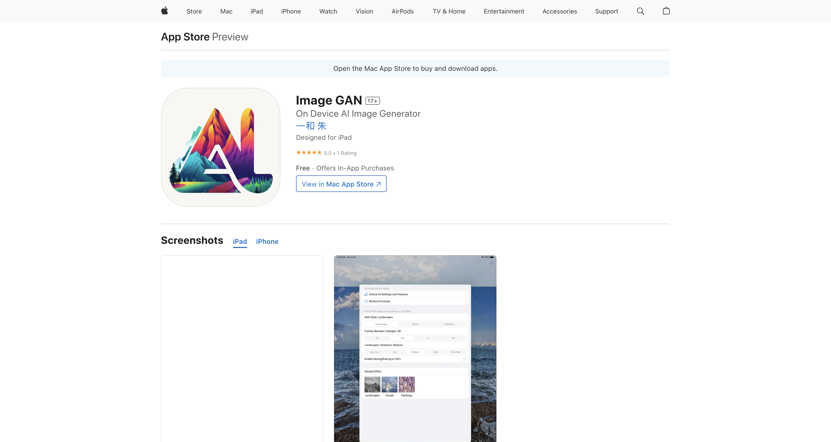This screenshot has width=831, height=442.
Task: Click the 'Screenshots' section heading
Action: (192, 241)
